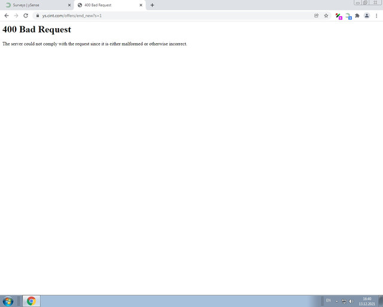383x307 pixels.
Task: Open the volume speaker tray icon
Action: pos(351,301)
